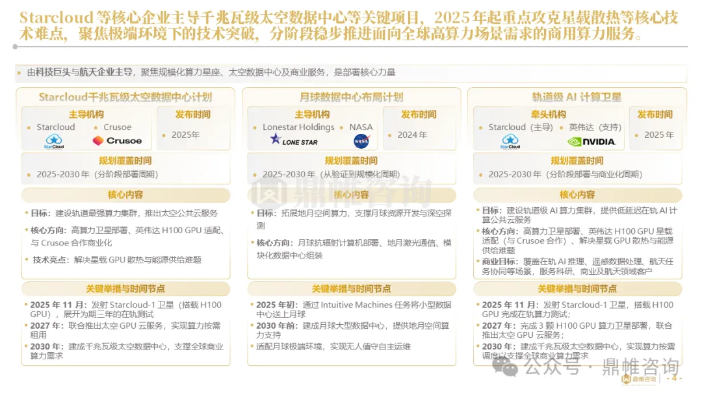Click 发布时间 label in the AI satellite card
The width and height of the screenshot is (702, 395).
[x=655, y=114]
